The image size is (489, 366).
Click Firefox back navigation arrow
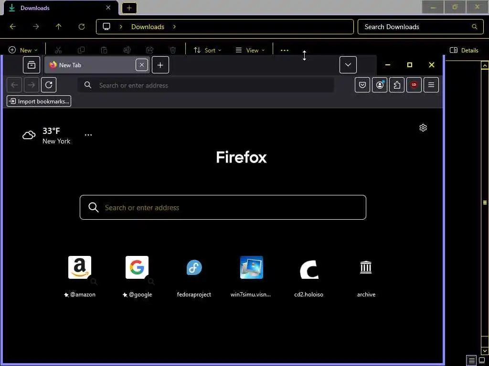coord(14,85)
